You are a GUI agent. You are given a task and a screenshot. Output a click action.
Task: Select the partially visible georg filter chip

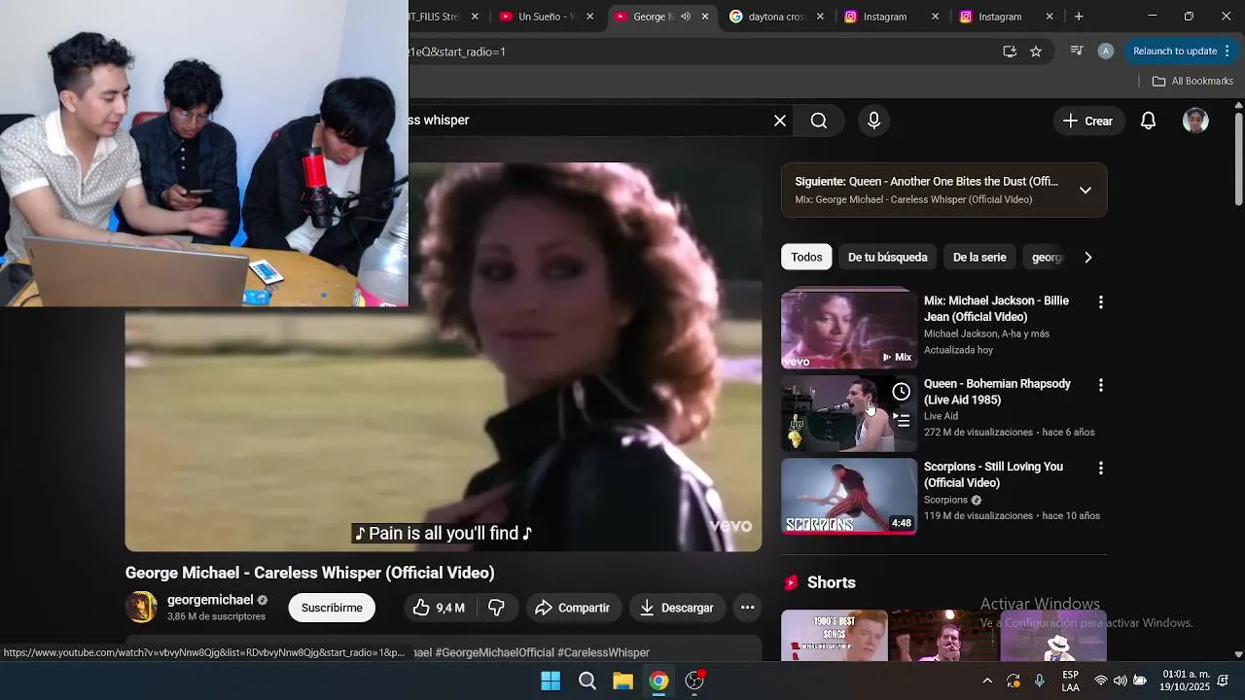point(1047,258)
